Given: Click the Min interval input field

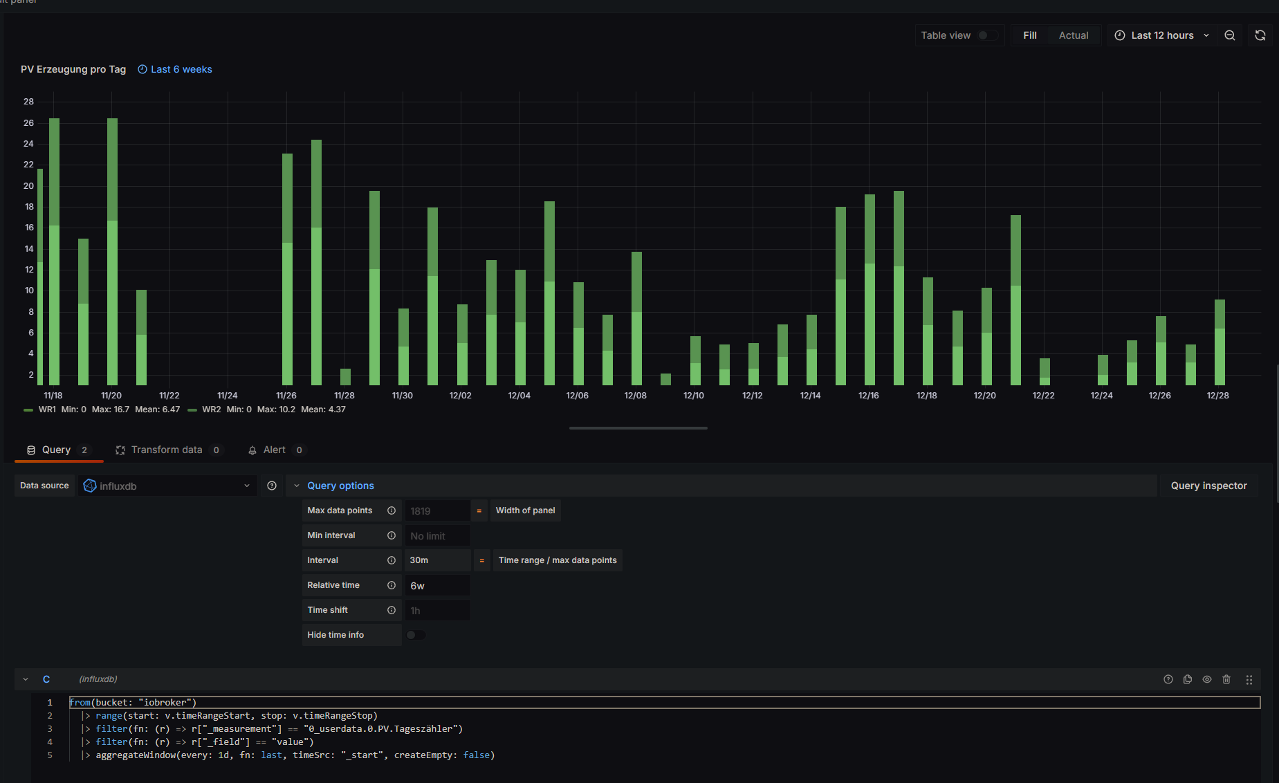Looking at the screenshot, I should pos(437,535).
